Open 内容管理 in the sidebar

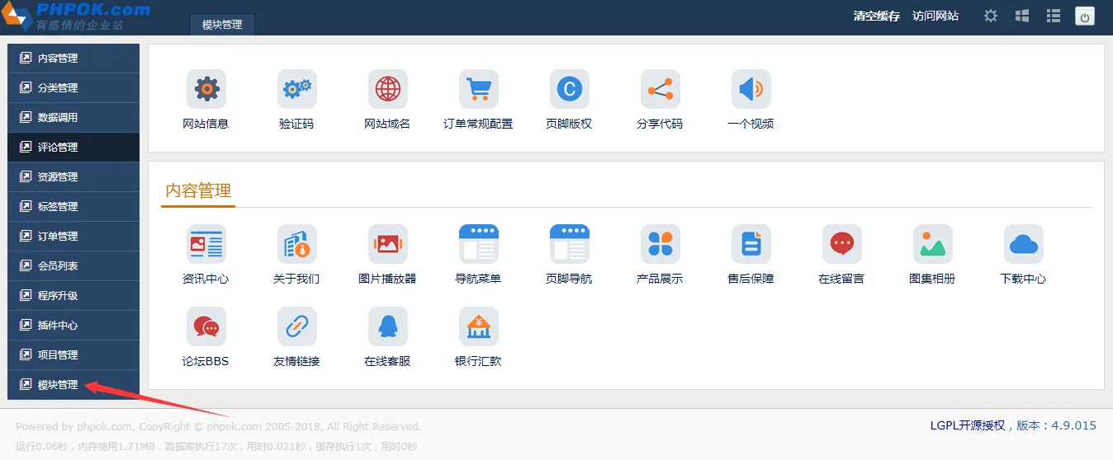(73, 59)
